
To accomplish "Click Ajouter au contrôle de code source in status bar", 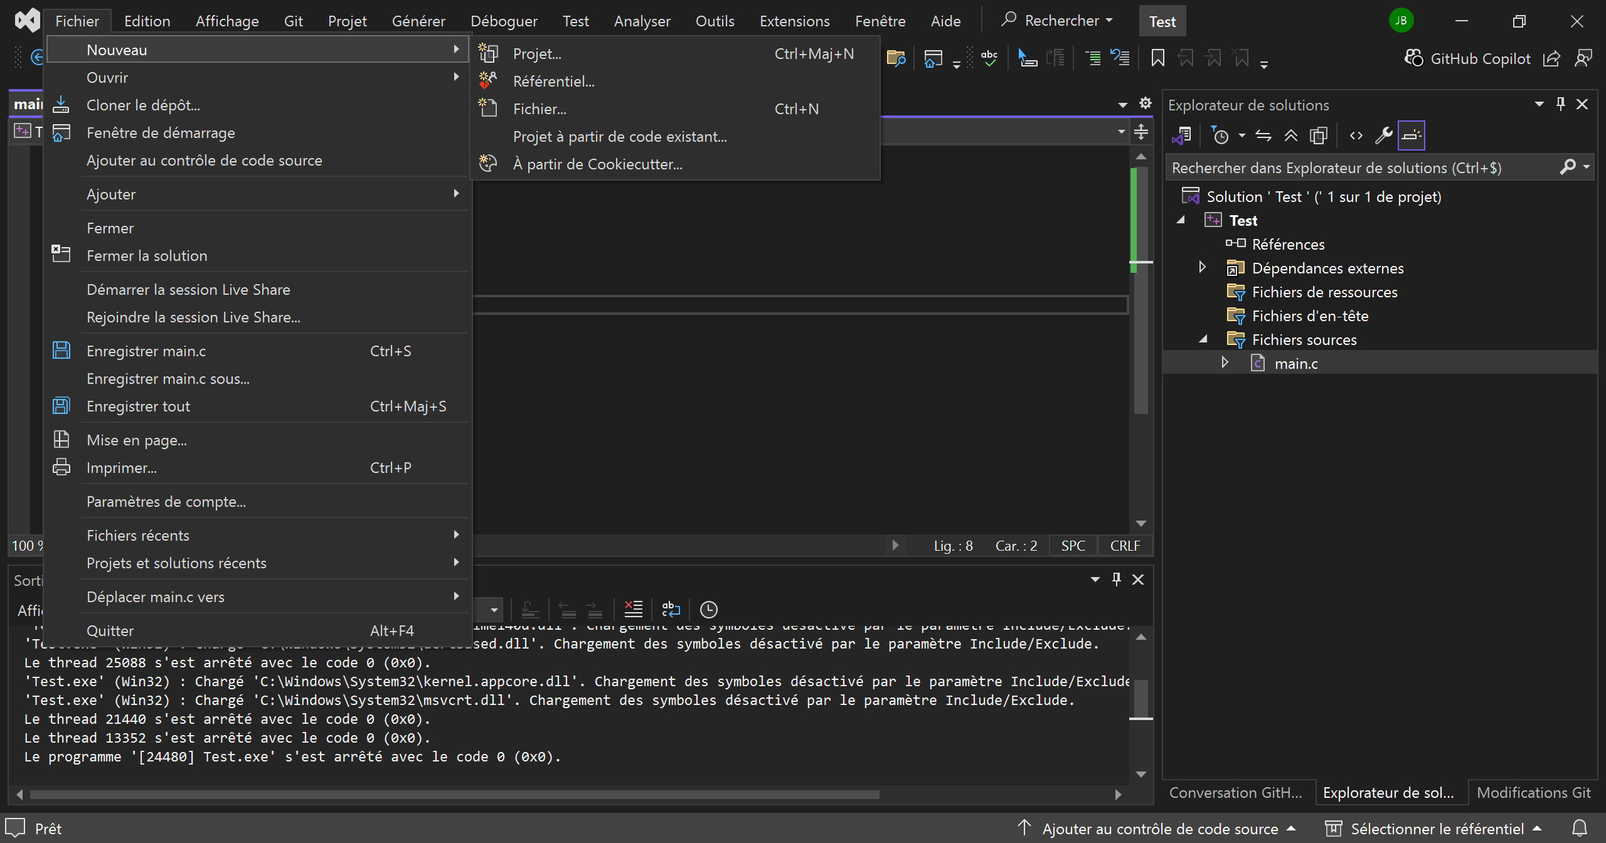I will [1159, 829].
